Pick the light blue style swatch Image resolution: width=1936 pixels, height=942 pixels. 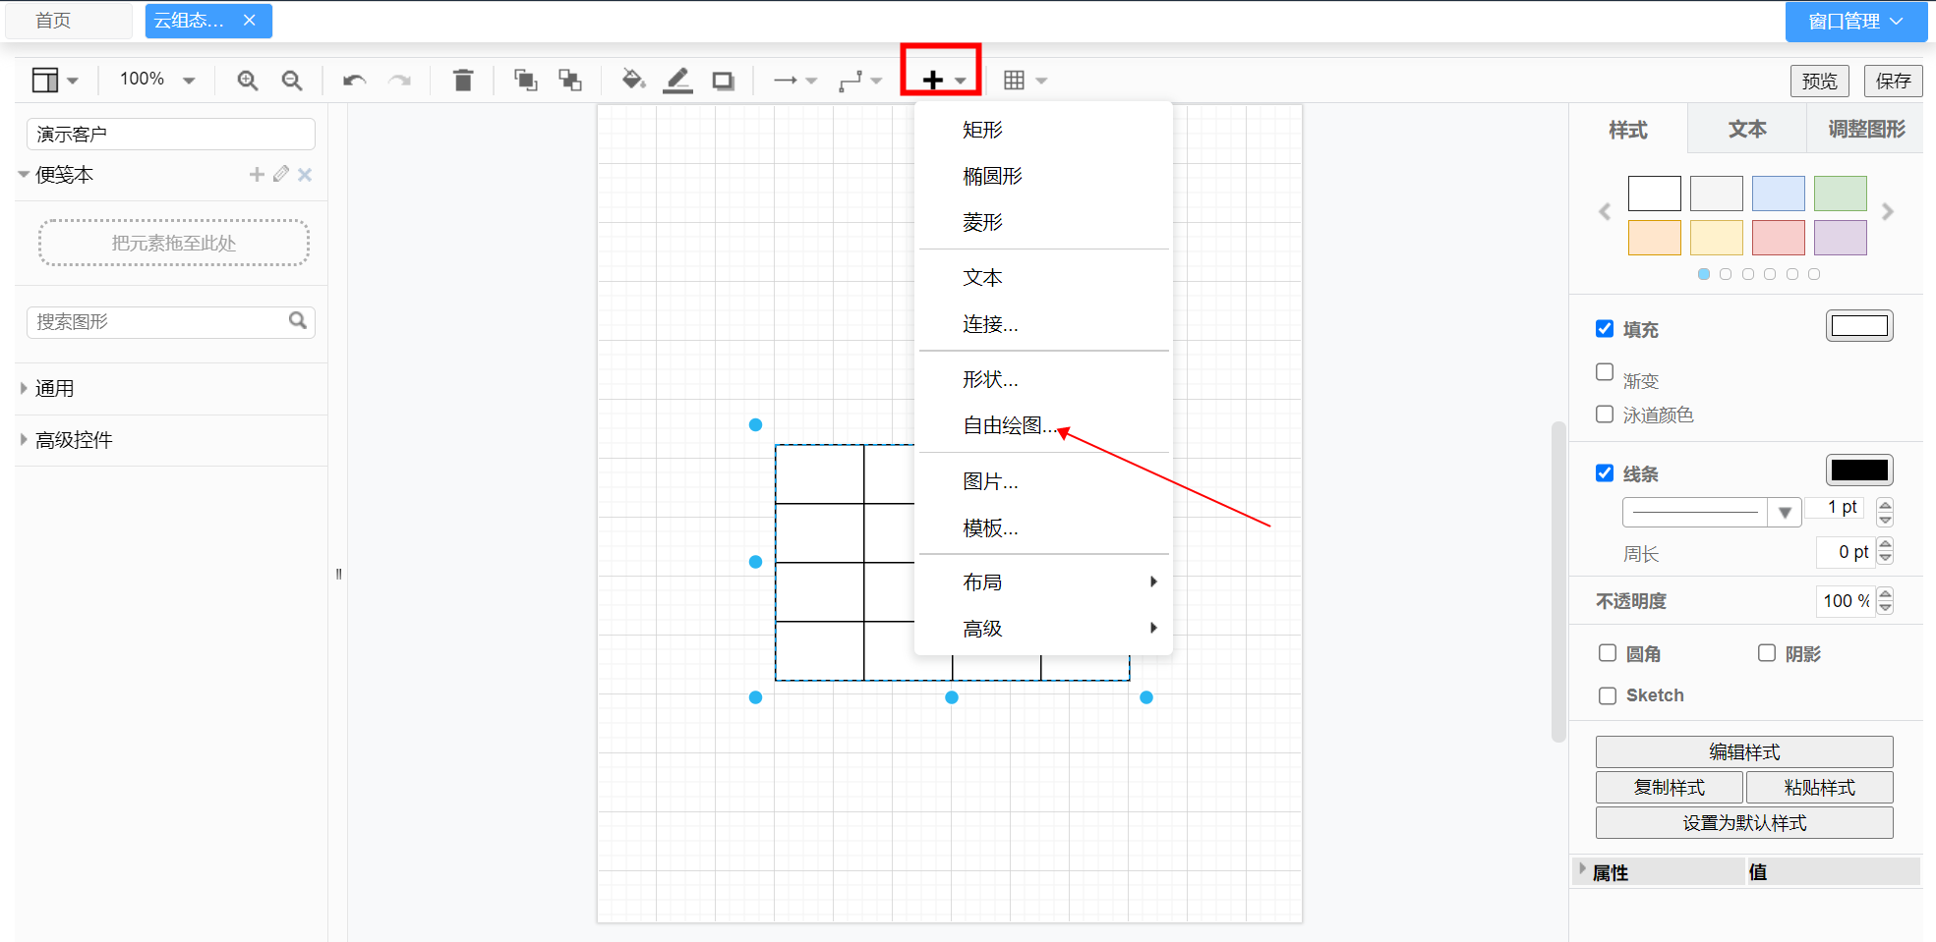pos(1778,194)
